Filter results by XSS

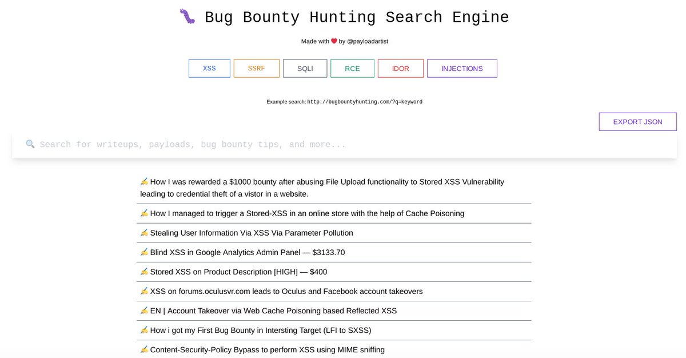point(209,69)
